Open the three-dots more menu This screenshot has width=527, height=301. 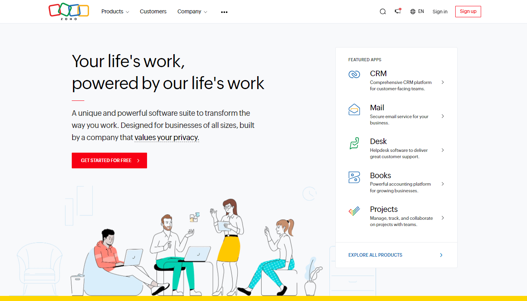[224, 12]
